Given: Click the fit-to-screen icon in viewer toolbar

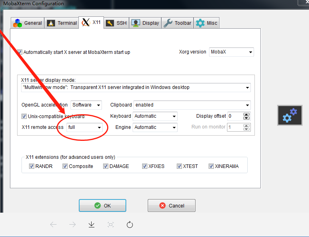Looking at the screenshot, I should 111,225.
